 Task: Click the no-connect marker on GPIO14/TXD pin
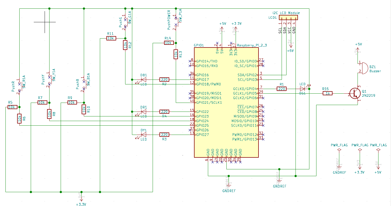click(x=189, y=61)
